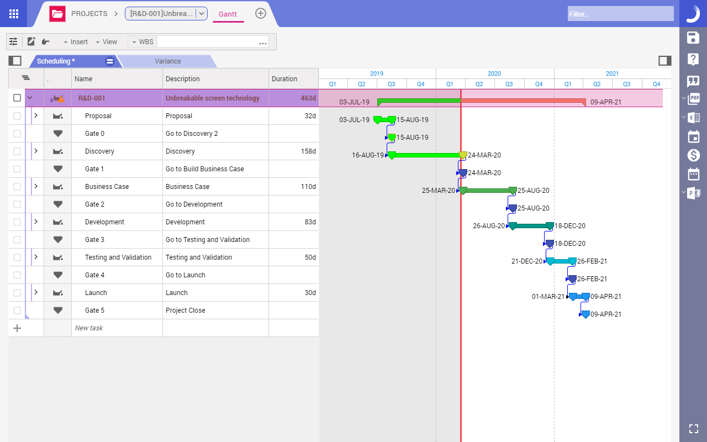707x442 pixels.
Task: Click the outline levels icon in table header
Action: tap(26, 78)
